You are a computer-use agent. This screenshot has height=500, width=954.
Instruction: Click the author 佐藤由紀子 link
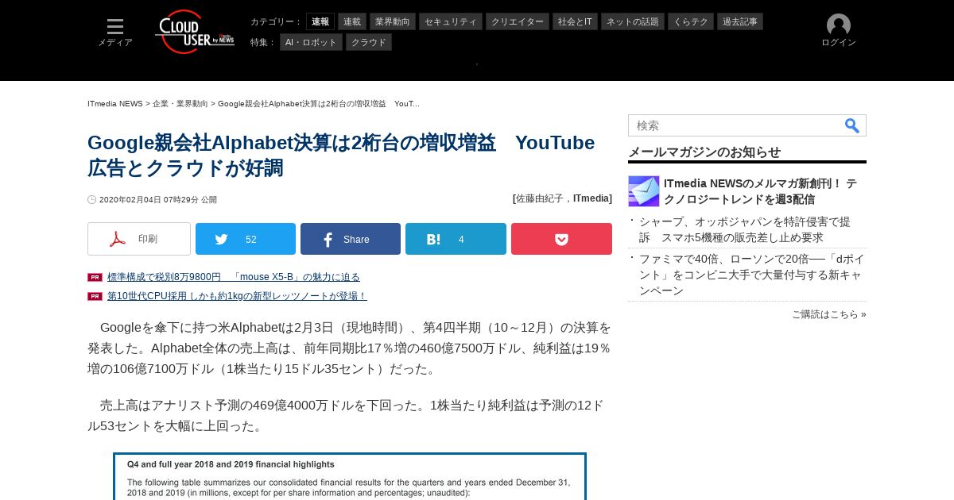coord(540,198)
